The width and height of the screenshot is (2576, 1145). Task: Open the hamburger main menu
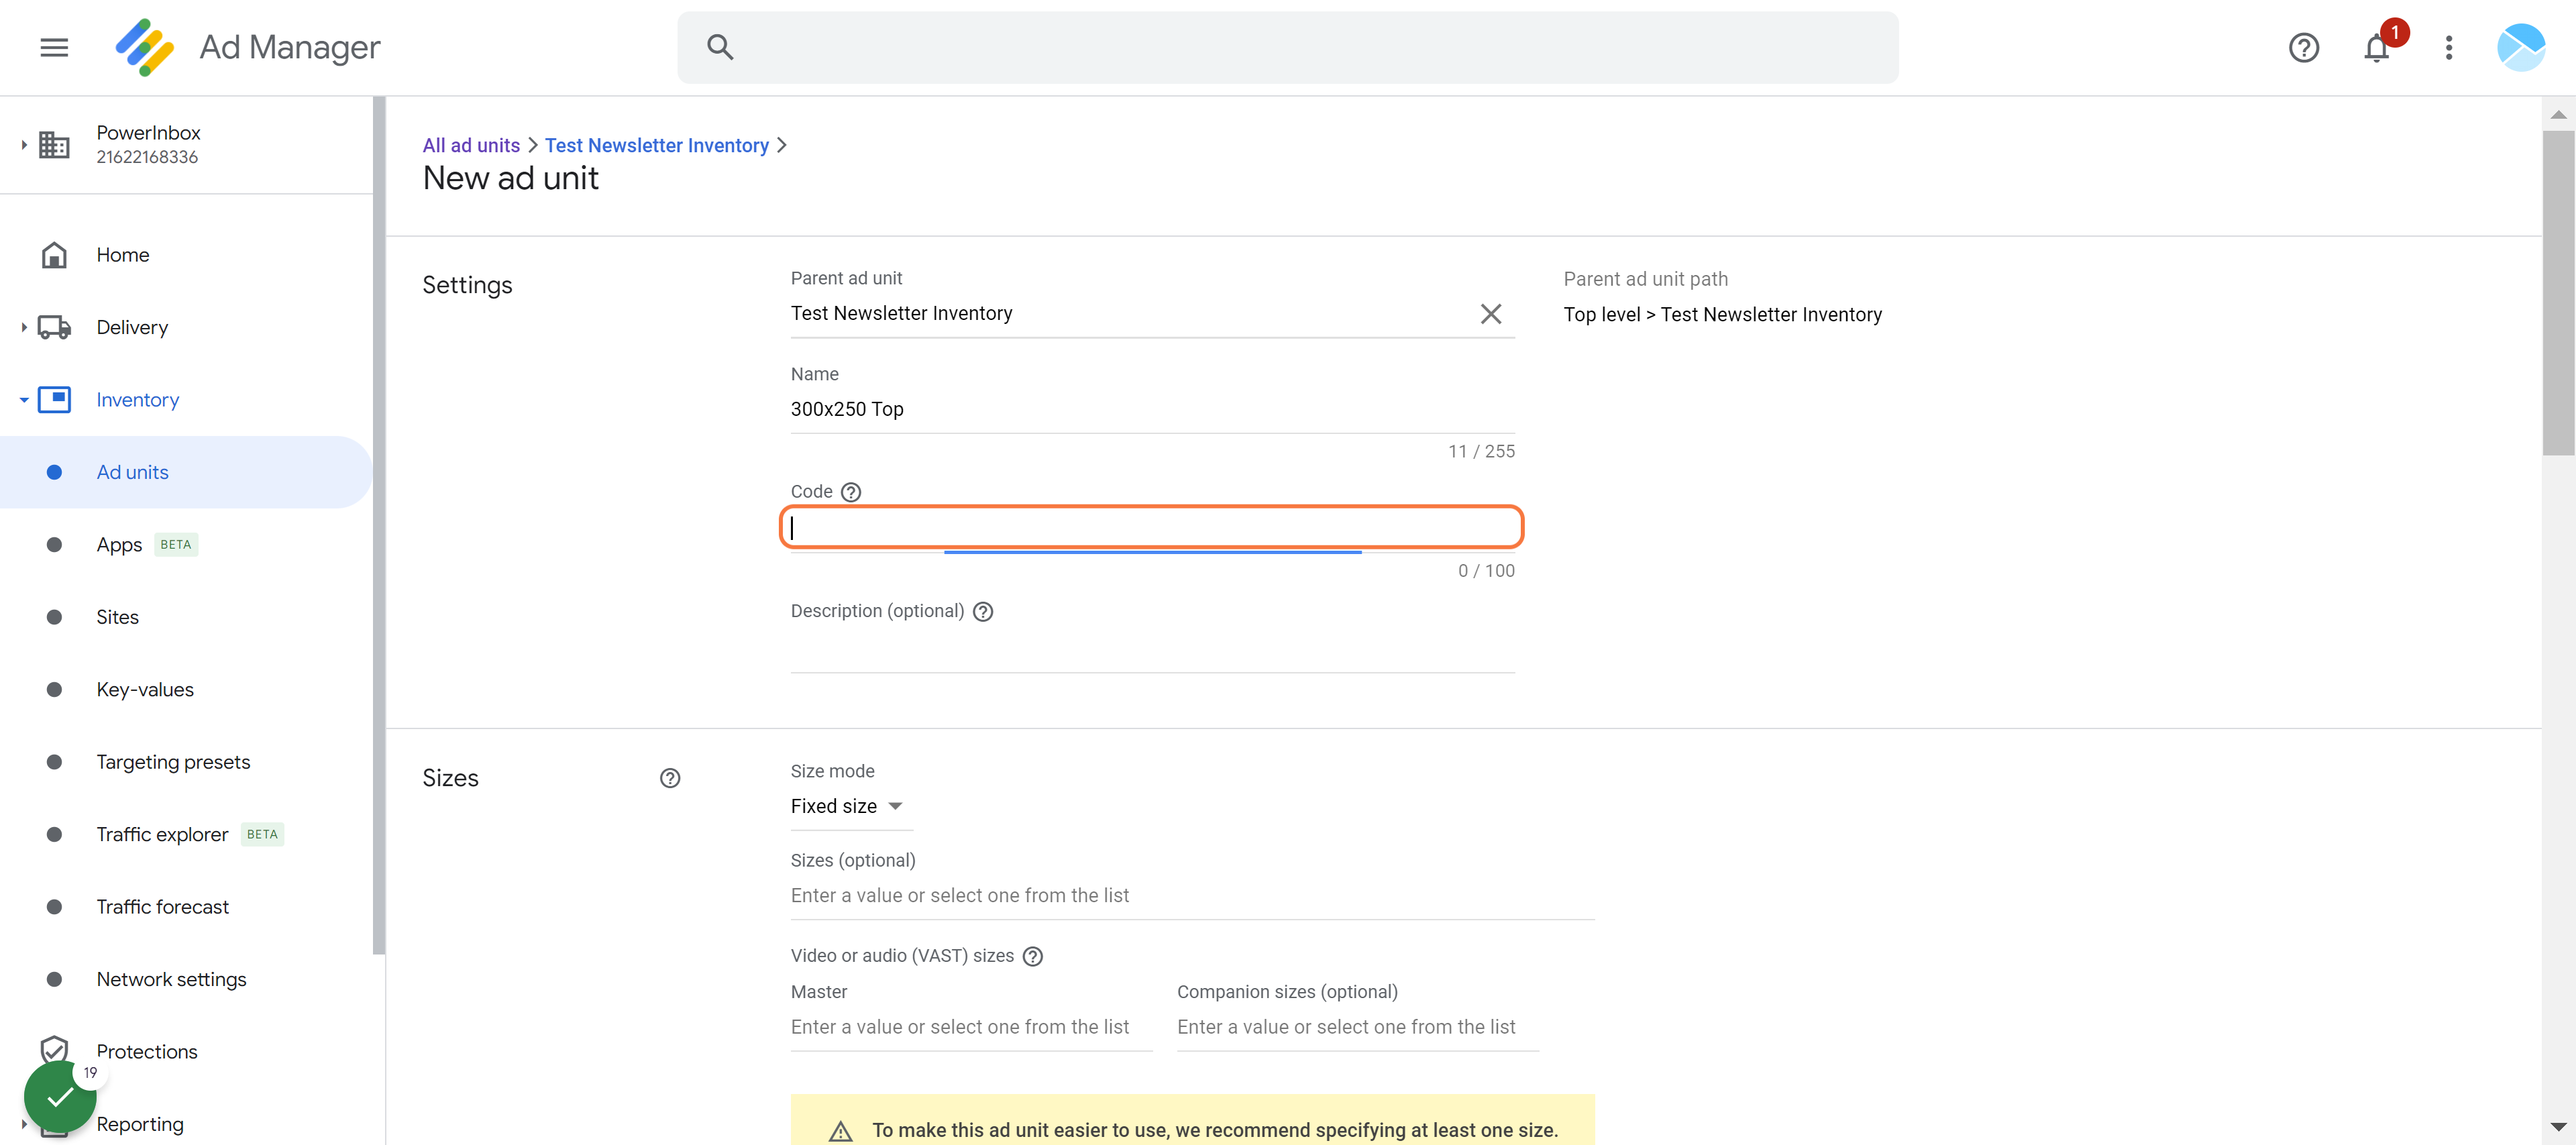[x=54, y=47]
